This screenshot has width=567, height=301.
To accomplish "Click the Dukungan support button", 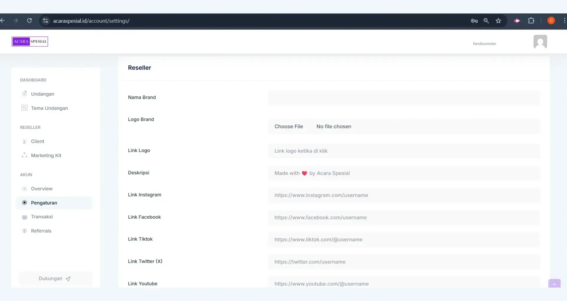I will coord(55,279).
